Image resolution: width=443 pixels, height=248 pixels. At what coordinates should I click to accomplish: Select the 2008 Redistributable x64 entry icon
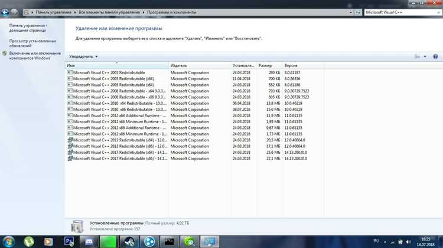point(70,91)
